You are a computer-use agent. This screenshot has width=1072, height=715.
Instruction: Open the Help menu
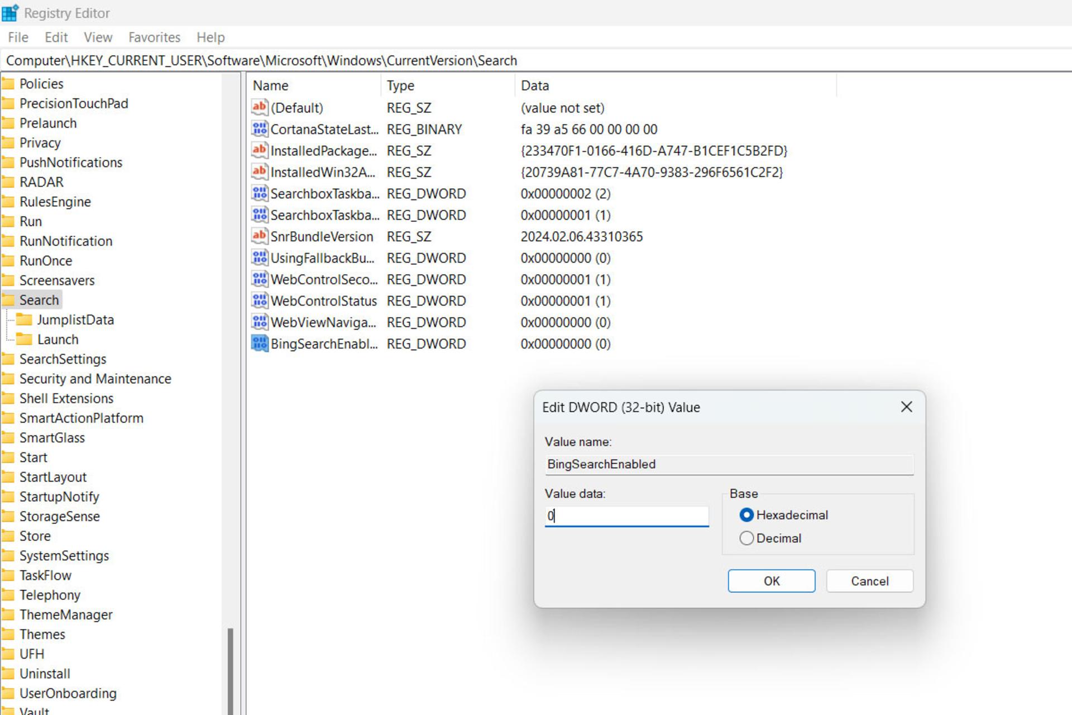pos(210,37)
